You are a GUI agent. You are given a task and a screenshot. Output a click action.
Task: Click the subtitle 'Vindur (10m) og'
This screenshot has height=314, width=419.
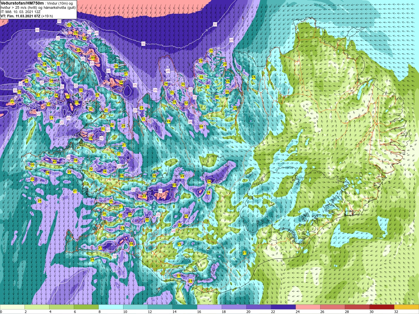(x=61, y=3)
